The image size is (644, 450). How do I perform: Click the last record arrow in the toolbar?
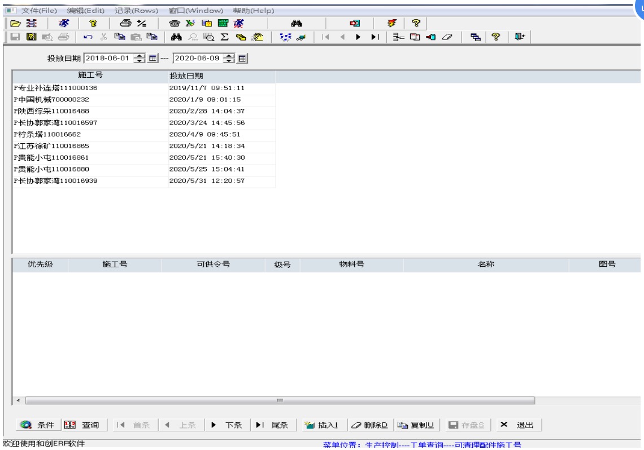[375, 37]
